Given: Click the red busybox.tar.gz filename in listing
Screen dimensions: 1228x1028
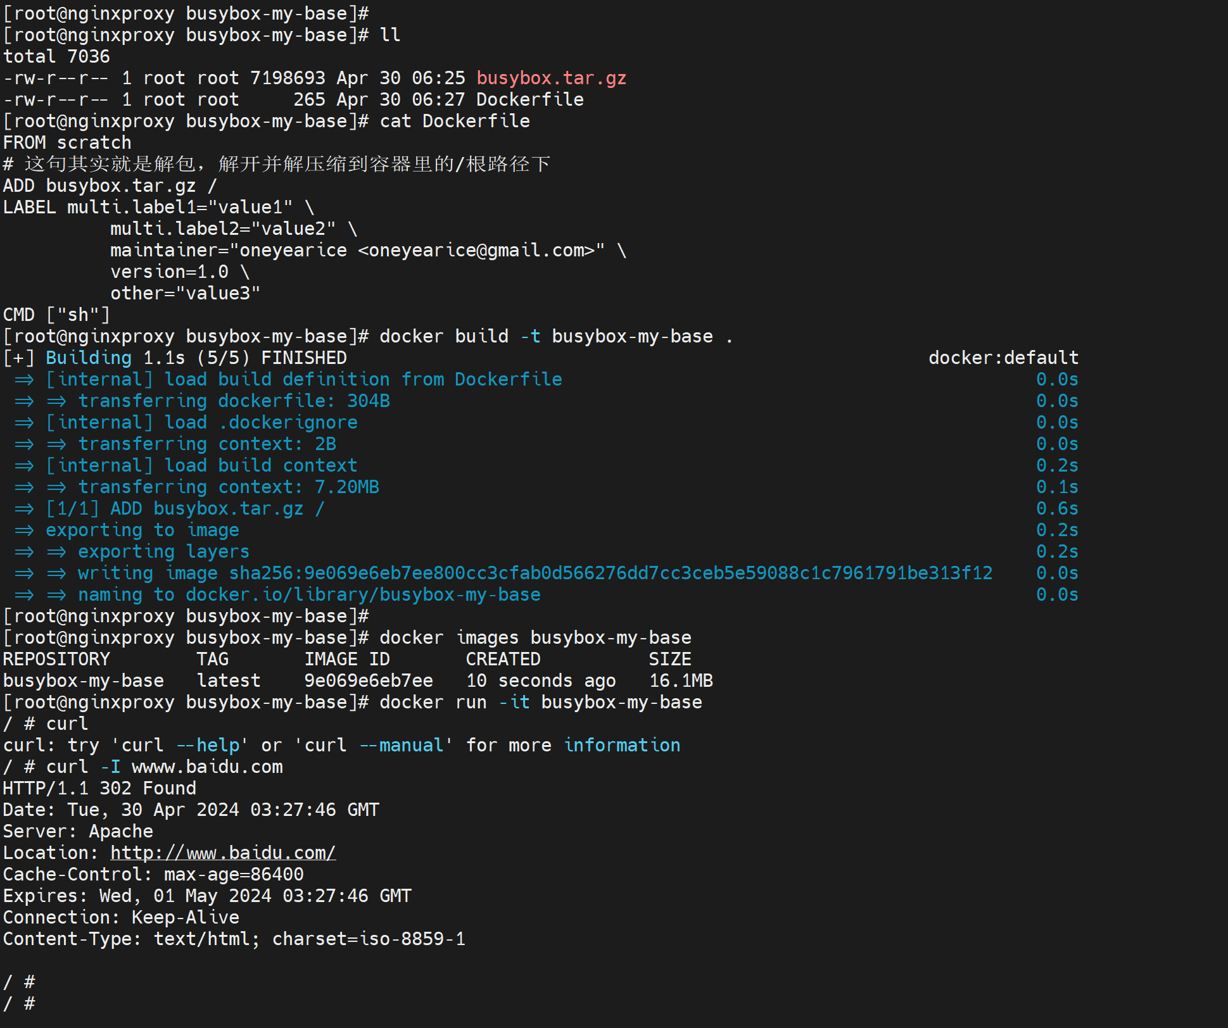Looking at the screenshot, I should tap(551, 78).
